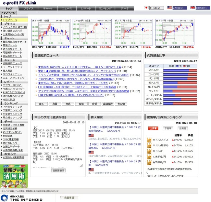Open sidebar link 価格帯出来高チャート
Viewport: 211px width, 202px height.
pyautogui.click(x=15, y=42)
